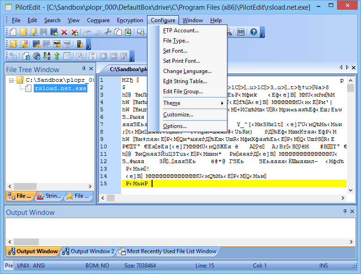Click the blue question mark Help icon
This screenshot has height=274, width=361.
pyautogui.click(x=254, y=32)
